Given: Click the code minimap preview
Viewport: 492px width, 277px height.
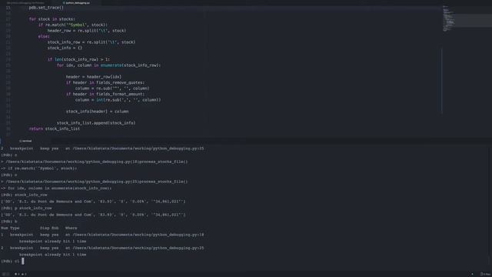Looking at the screenshot, I should [x=448, y=18].
